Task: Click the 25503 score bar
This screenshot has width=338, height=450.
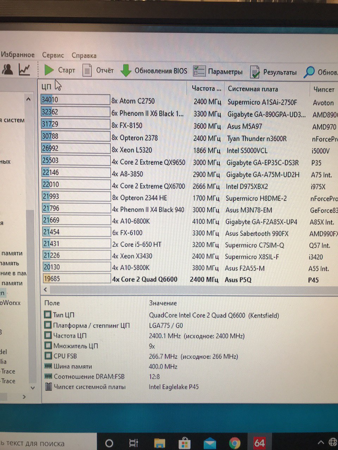Action: pyautogui.click(x=76, y=160)
